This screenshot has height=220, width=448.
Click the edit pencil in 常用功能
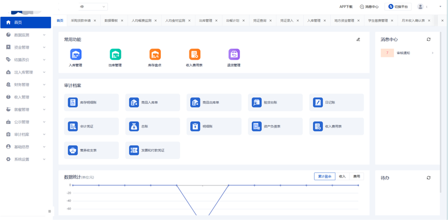click(358, 39)
